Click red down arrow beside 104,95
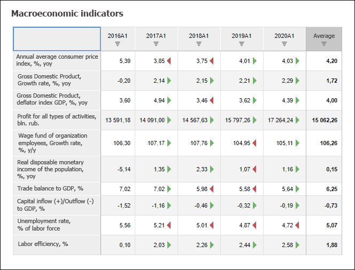Screen dimensions: 355x270 [x=254, y=143]
